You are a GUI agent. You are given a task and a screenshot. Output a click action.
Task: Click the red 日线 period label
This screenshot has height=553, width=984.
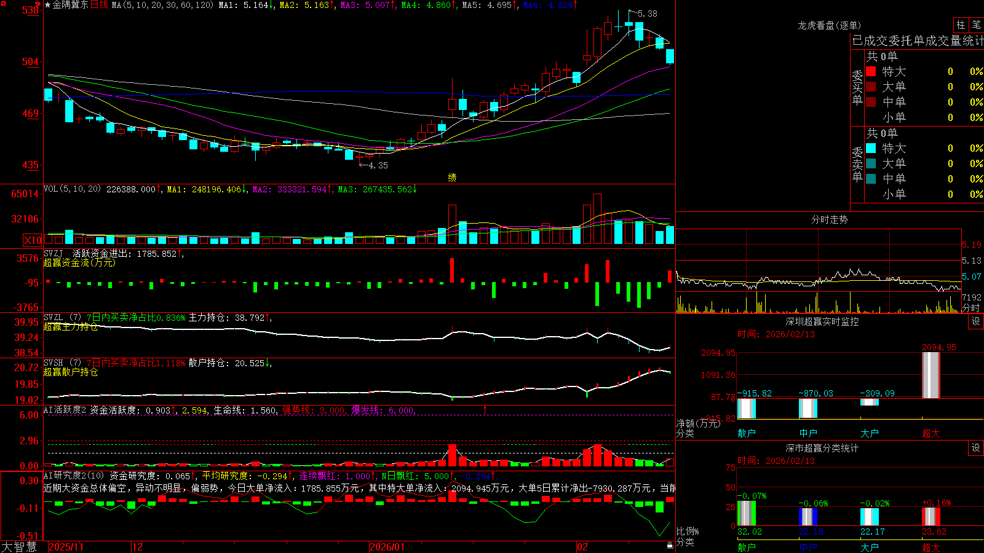click(x=99, y=5)
